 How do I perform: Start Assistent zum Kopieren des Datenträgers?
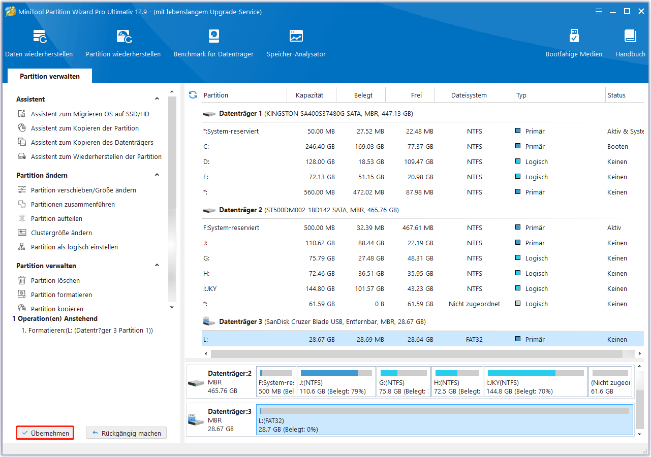[x=85, y=143]
